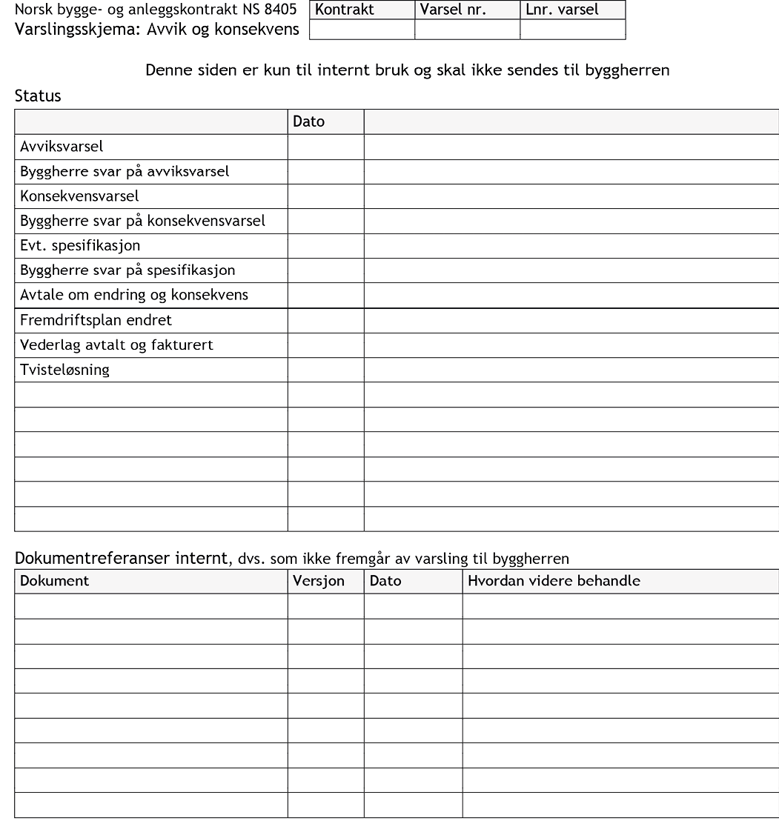
Task: Click the Hvordan videre behandle column header
Action: coord(554,581)
